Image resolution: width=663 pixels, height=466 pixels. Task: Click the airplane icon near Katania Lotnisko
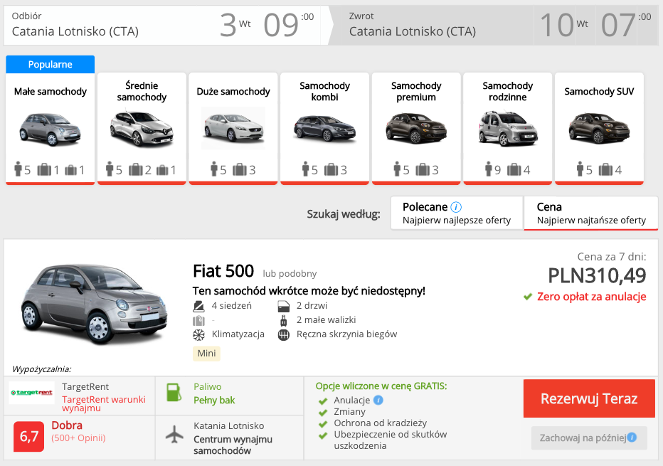(174, 434)
